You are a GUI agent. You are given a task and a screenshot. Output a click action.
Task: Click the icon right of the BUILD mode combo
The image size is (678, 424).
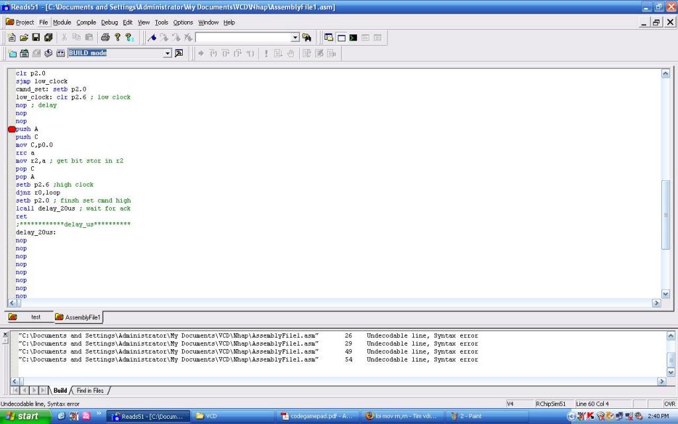[x=179, y=53]
